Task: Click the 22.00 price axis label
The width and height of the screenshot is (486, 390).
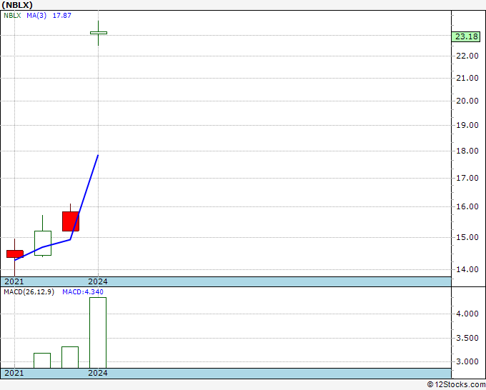Action: point(467,56)
